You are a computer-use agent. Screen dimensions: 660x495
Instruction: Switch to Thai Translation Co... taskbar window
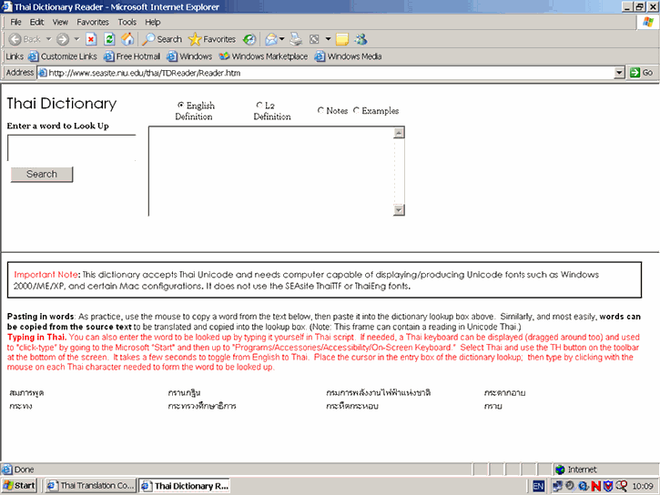tap(91, 486)
